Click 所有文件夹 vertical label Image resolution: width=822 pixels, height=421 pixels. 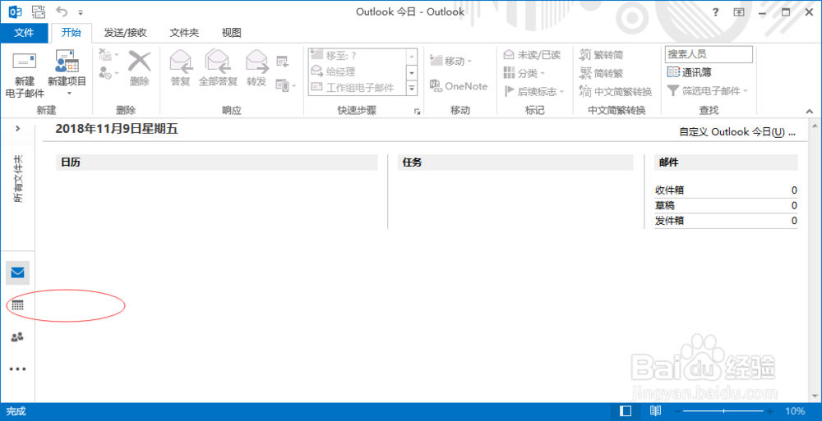point(18,179)
